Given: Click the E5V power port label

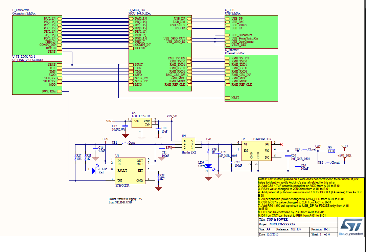Looking at the screenshot, I should click(x=169, y=148).
